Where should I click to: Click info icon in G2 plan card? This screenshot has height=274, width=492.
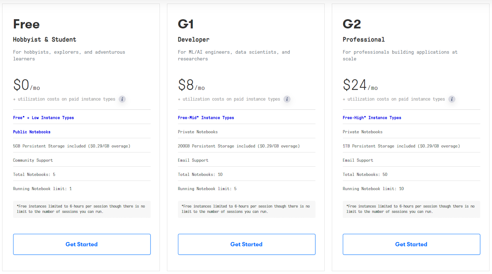pyautogui.click(x=452, y=99)
